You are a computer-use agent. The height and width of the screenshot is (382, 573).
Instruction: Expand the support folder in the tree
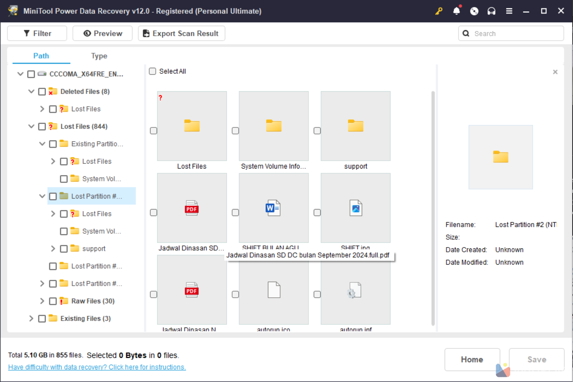click(x=53, y=249)
